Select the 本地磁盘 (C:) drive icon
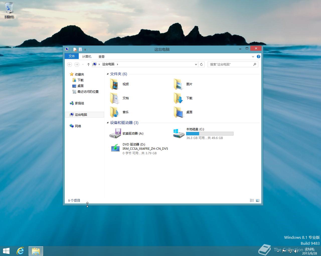Screen dimensions: 321x256 point(179,133)
